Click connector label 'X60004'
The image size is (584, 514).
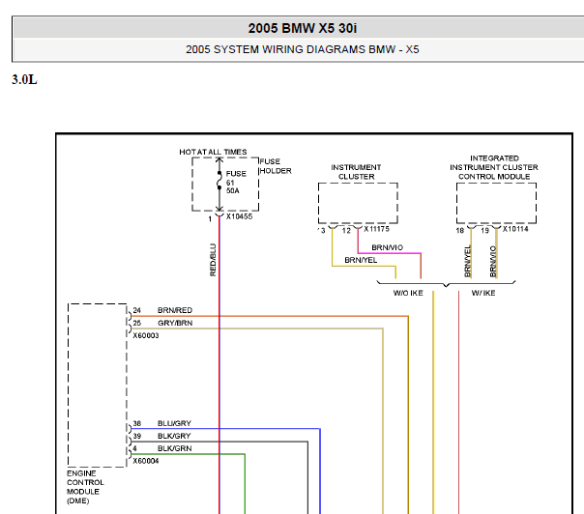click(146, 461)
